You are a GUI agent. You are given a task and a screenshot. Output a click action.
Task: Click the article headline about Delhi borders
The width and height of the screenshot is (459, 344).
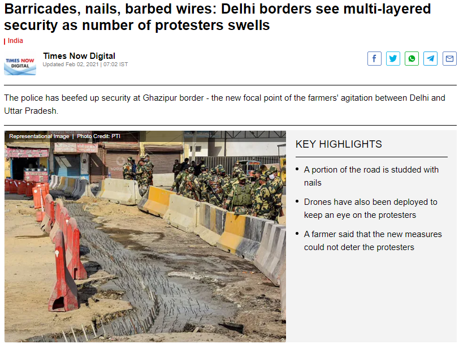click(217, 17)
